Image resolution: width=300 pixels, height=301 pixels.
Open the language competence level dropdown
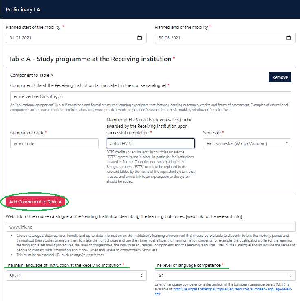225,275
